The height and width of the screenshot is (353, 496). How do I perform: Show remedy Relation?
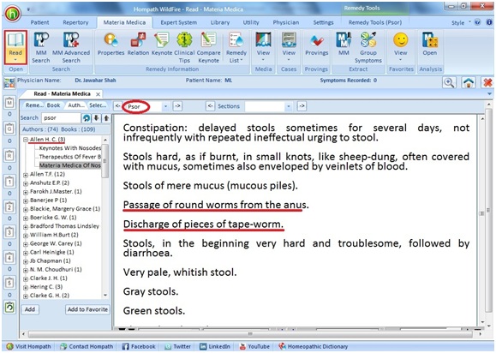click(x=138, y=45)
